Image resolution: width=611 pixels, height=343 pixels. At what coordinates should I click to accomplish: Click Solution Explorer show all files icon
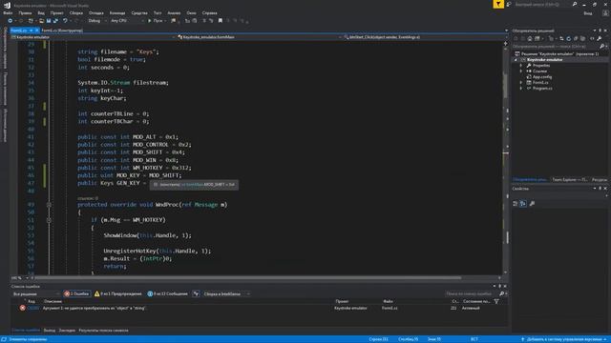click(582, 38)
